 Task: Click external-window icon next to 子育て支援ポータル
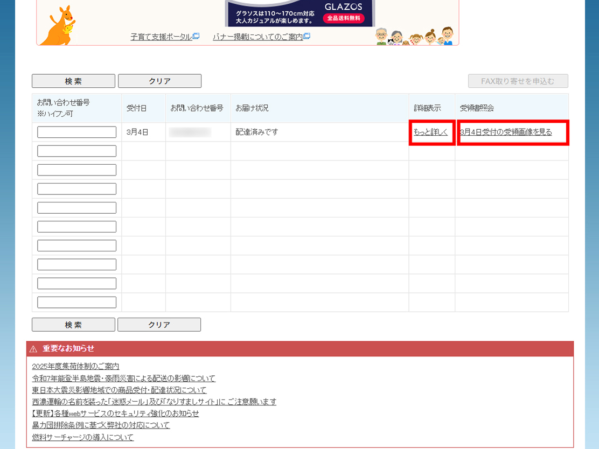pos(196,36)
